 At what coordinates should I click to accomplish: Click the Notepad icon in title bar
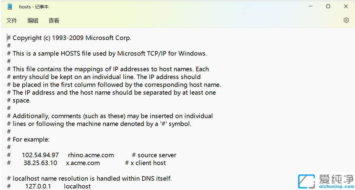pyautogui.click(x=10, y=6)
